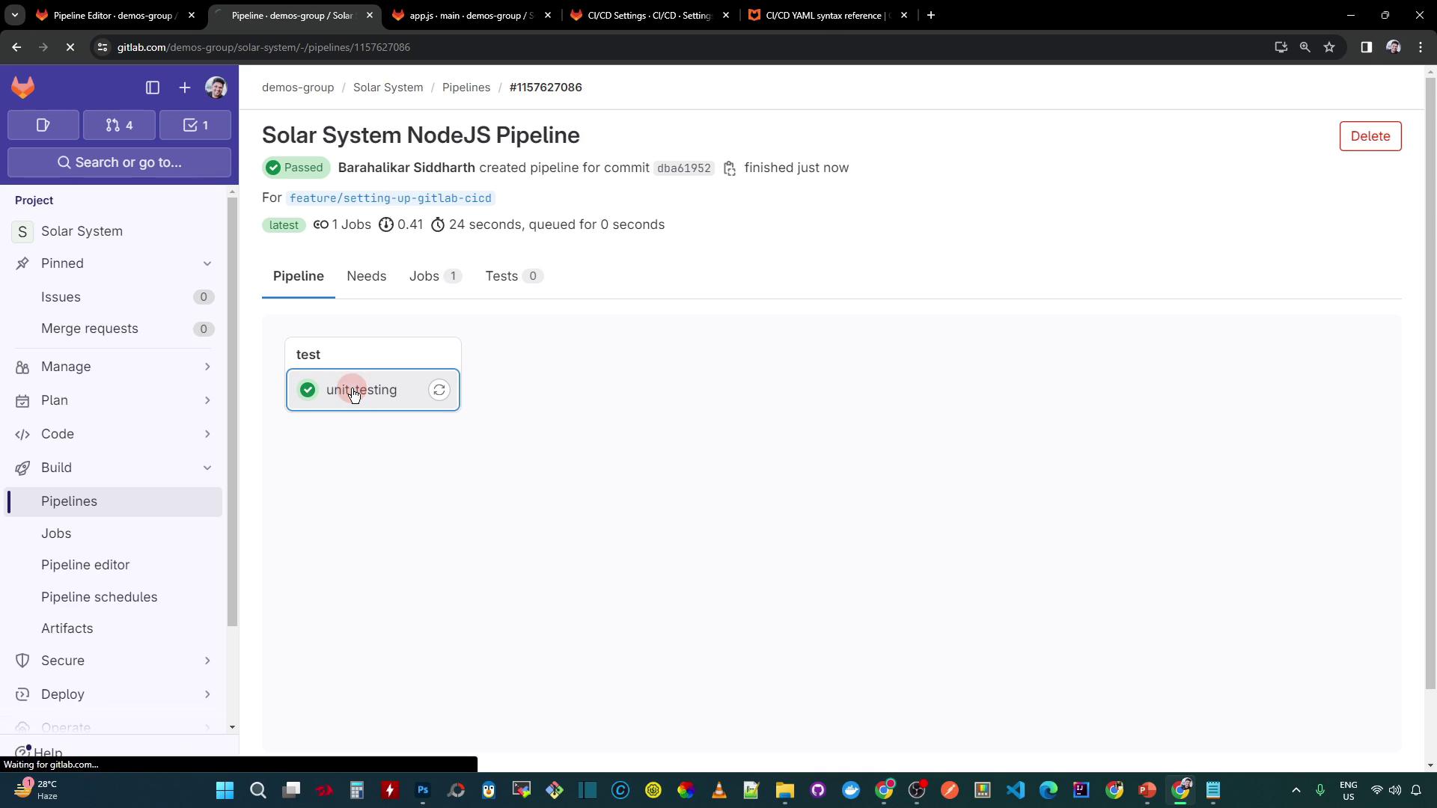1437x808 pixels.
Task: Expand the Manage sidebar menu
Action: pos(207,367)
